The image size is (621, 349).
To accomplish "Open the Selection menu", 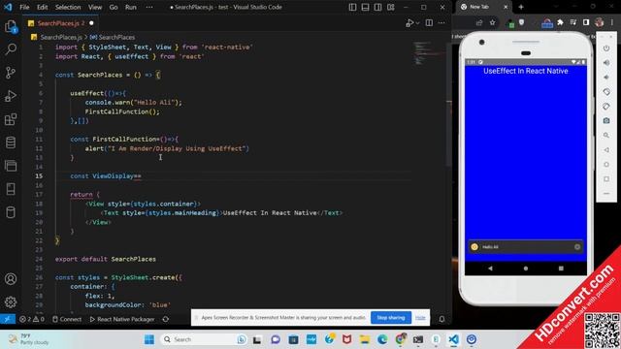I will point(68,7).
